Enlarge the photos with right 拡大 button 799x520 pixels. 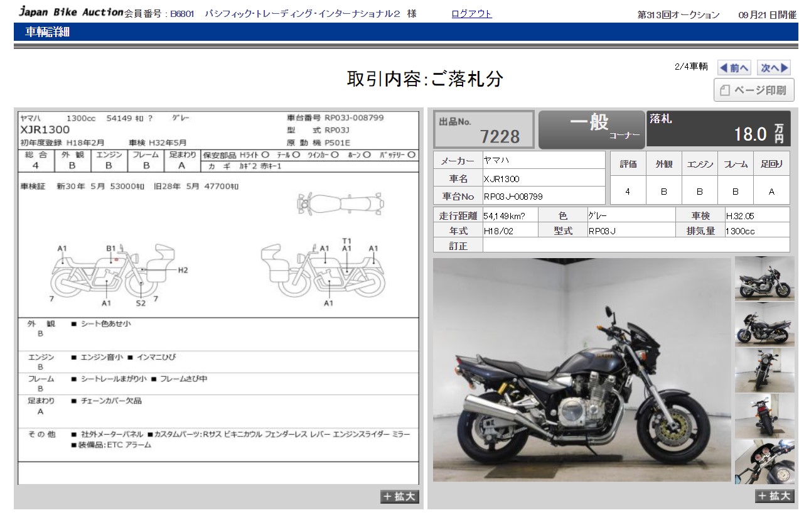(775, 496)
